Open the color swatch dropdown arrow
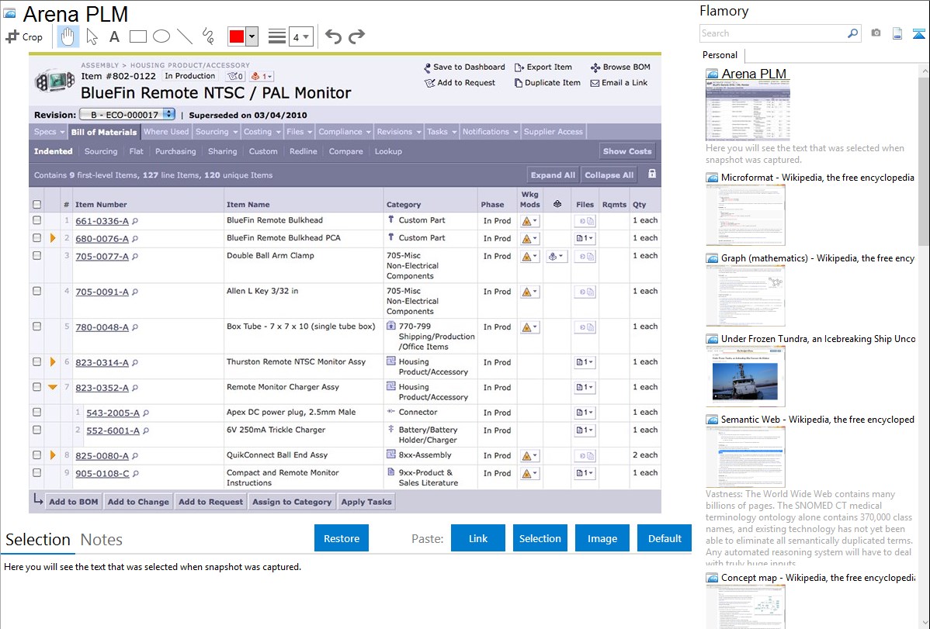The image size is (930, 629). click(x=252, y=36)
